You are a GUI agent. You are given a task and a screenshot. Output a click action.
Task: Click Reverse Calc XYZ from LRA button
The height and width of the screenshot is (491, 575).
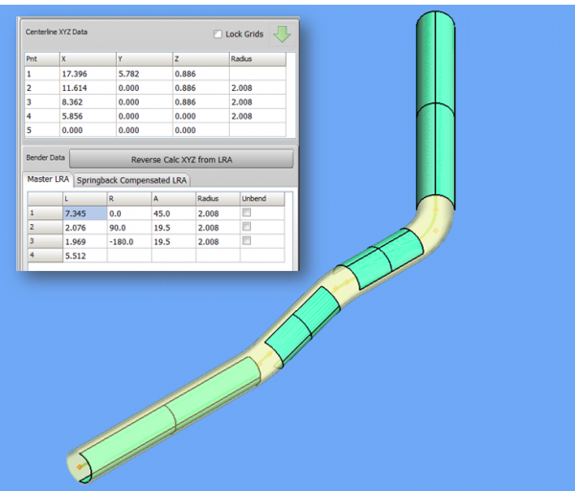[181, 160]
